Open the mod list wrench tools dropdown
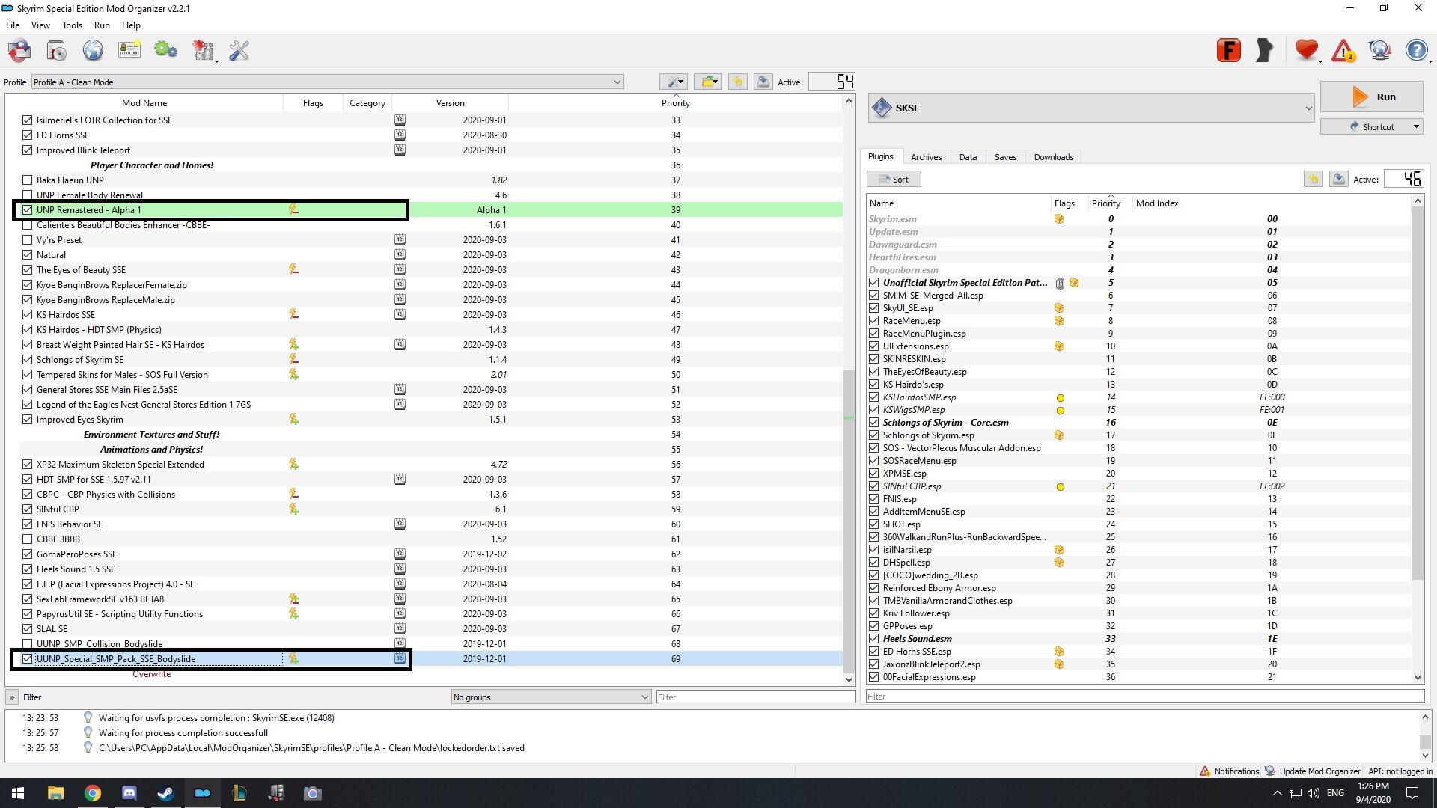Screen dimensions: 1437x808 pyautogui.click(x=674, y=82)
